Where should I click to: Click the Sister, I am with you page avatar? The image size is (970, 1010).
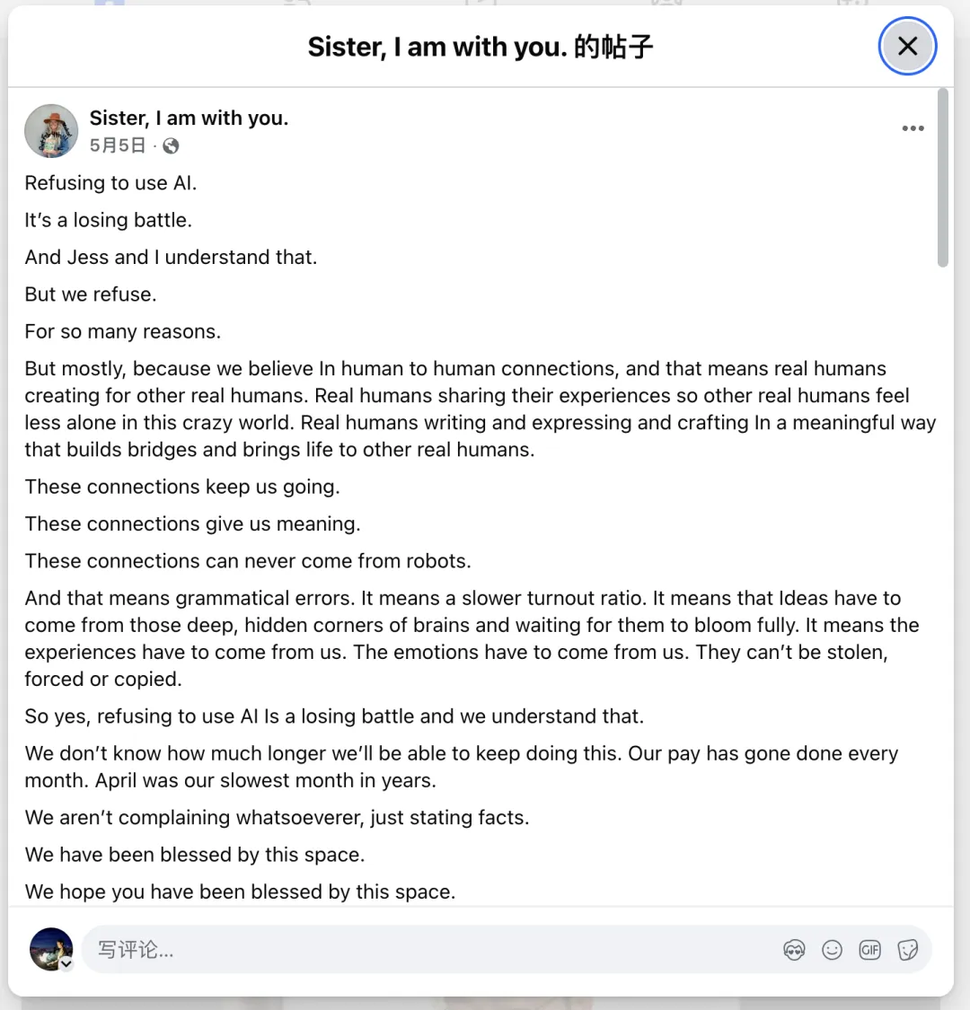(x=51, y=130)
